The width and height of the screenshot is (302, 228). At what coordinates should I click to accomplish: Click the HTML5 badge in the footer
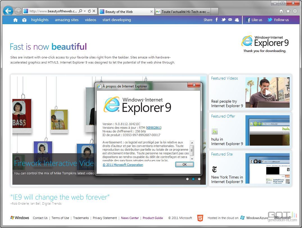(200, 218)
